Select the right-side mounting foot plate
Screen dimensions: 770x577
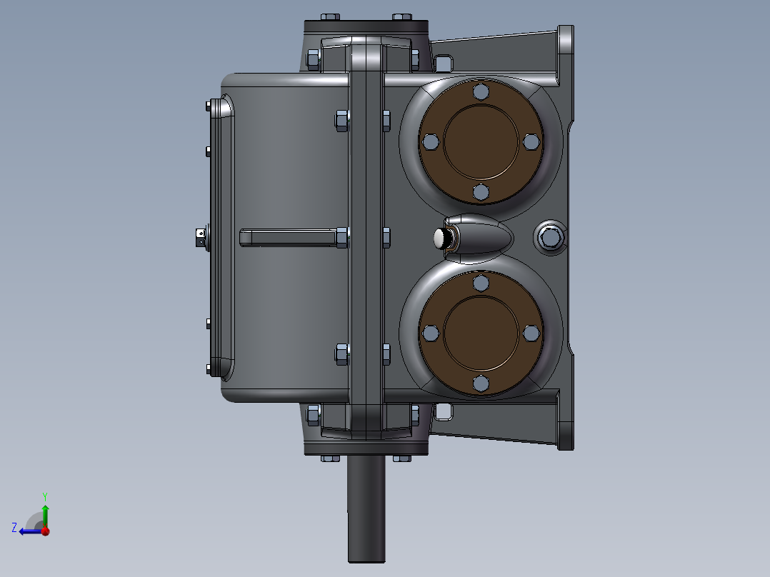pyautogui.click(x=566, y=238)
